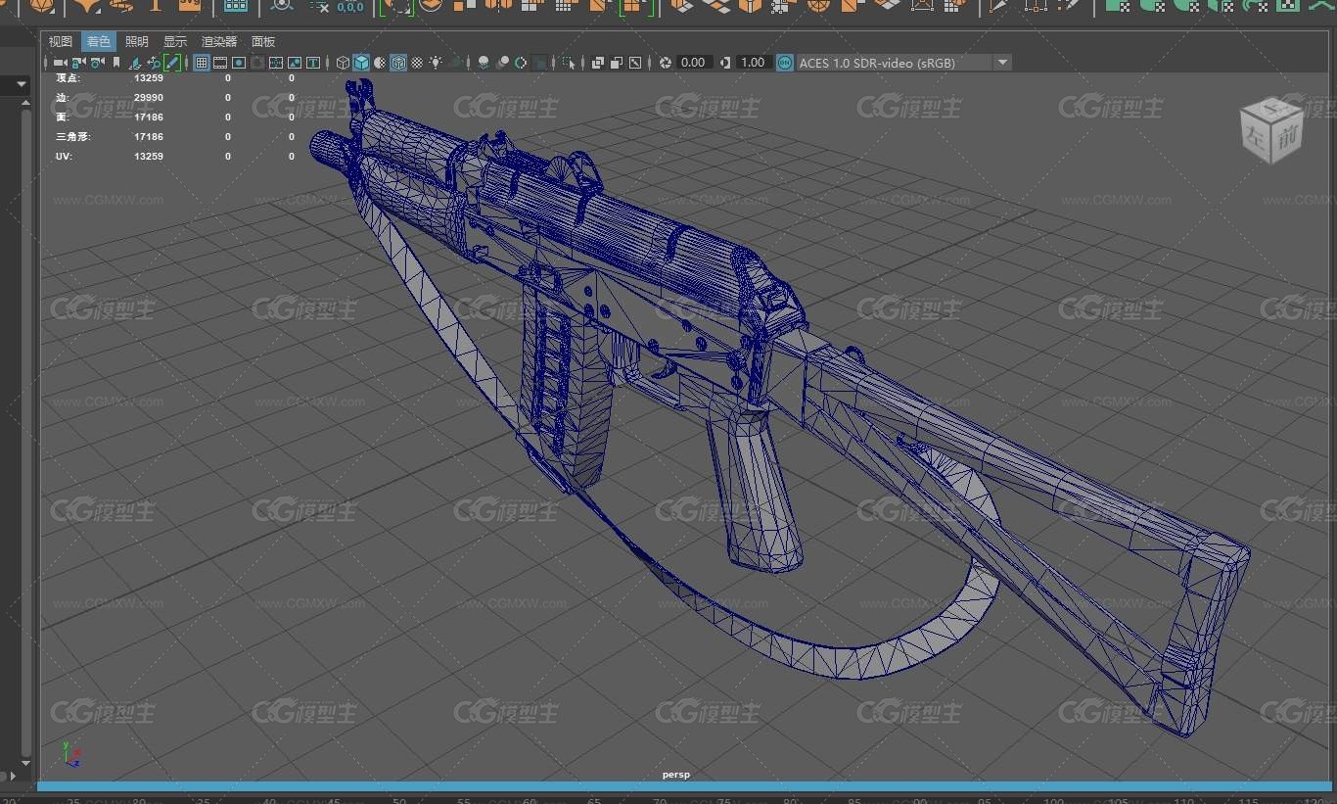The height and width of the screenshot is (804, 1337).
Task: Open the 显示 panel menu
Action: [175, 42]
